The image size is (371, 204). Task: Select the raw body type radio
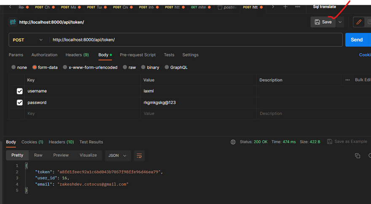click(x=126, y=67)
